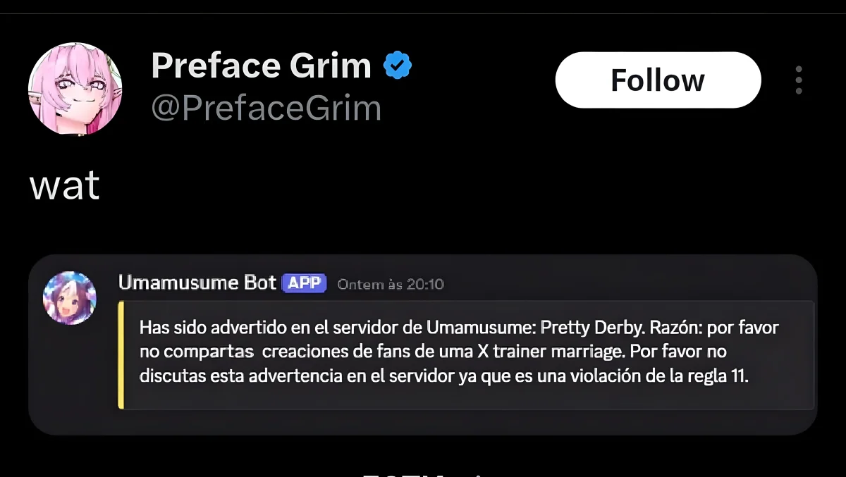Click the purple APP badge

pos(304,283)
